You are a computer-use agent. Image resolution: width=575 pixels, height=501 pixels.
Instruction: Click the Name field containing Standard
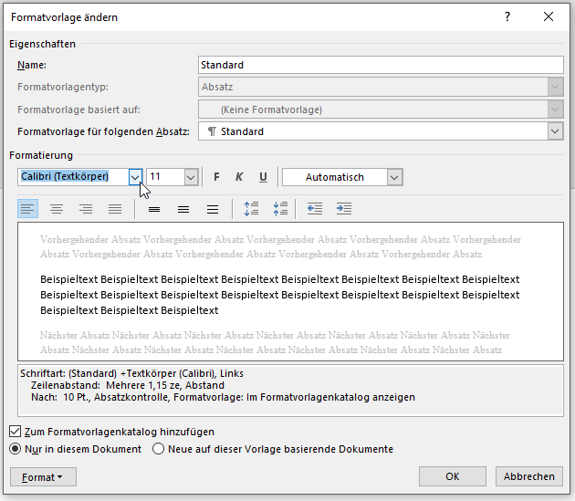point(381,65)
